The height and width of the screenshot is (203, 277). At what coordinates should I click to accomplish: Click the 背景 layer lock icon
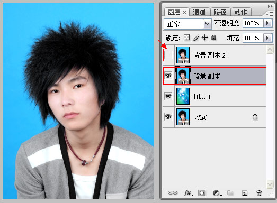pyautogui.click(x=255, y=117)
